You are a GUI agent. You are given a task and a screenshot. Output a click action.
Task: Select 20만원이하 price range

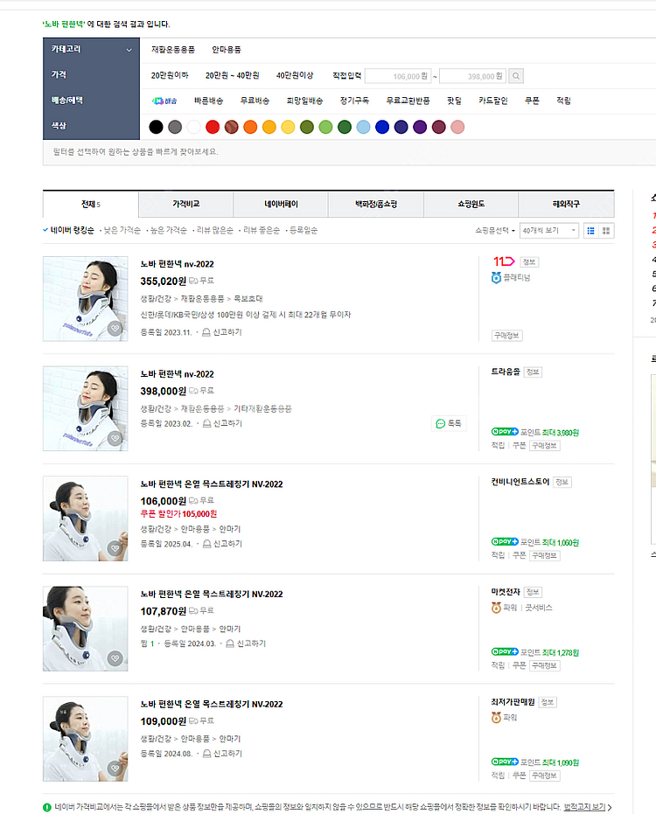click(170, 75)
